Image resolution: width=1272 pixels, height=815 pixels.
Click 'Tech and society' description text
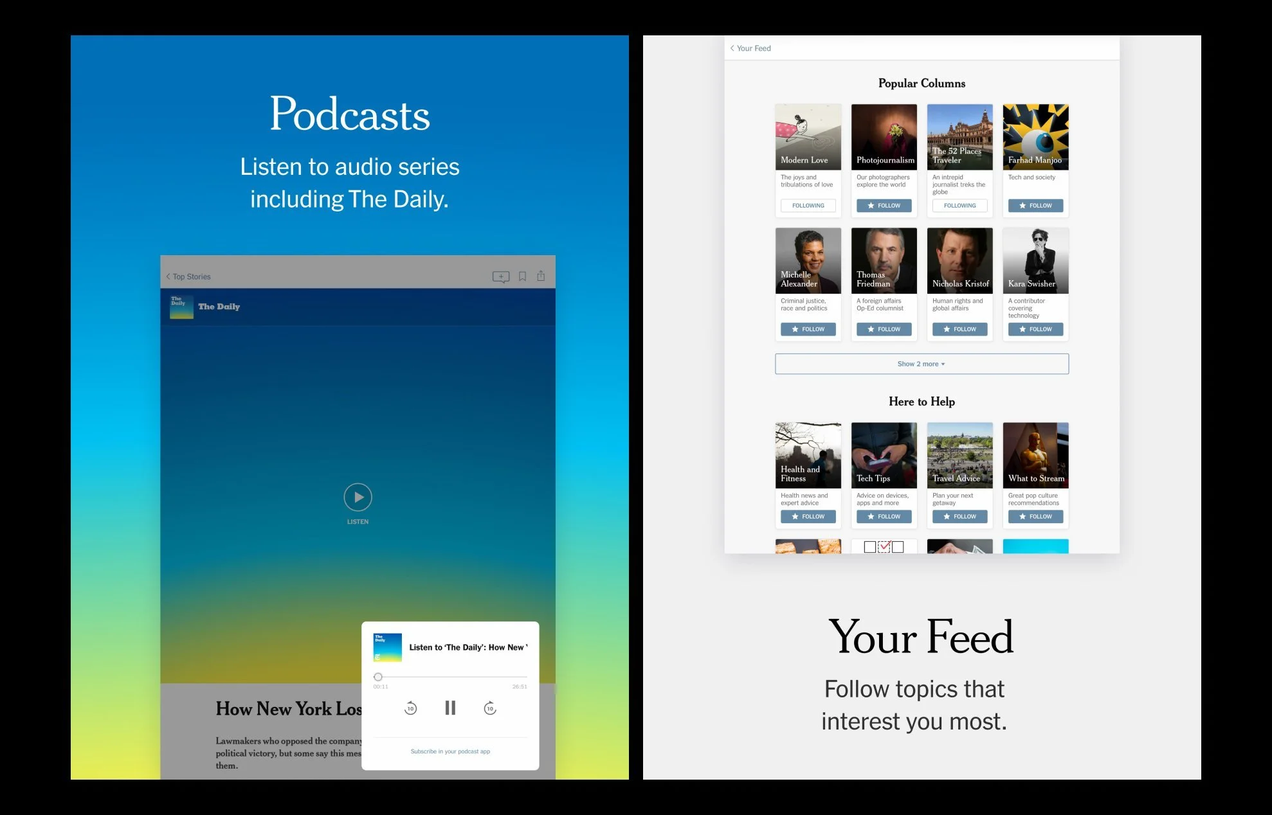(x=1031, y=177)
